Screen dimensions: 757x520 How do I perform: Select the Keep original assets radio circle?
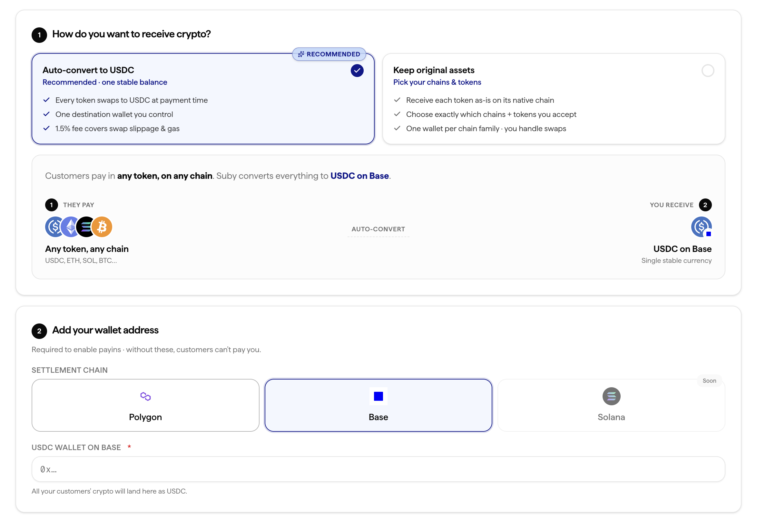pos(707,71)
